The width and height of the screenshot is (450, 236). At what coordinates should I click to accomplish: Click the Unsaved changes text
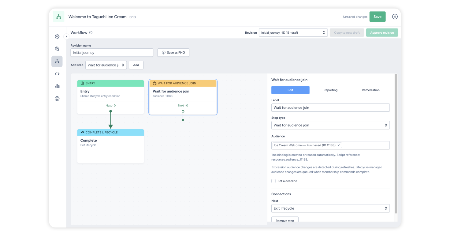point(355,17)
